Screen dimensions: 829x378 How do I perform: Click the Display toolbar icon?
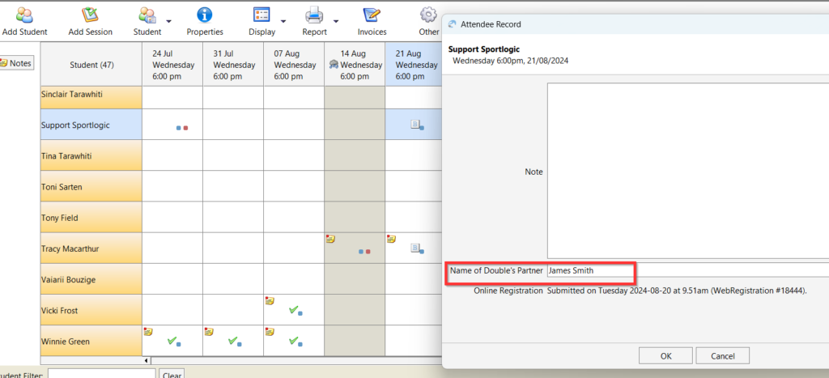[261, 15]
